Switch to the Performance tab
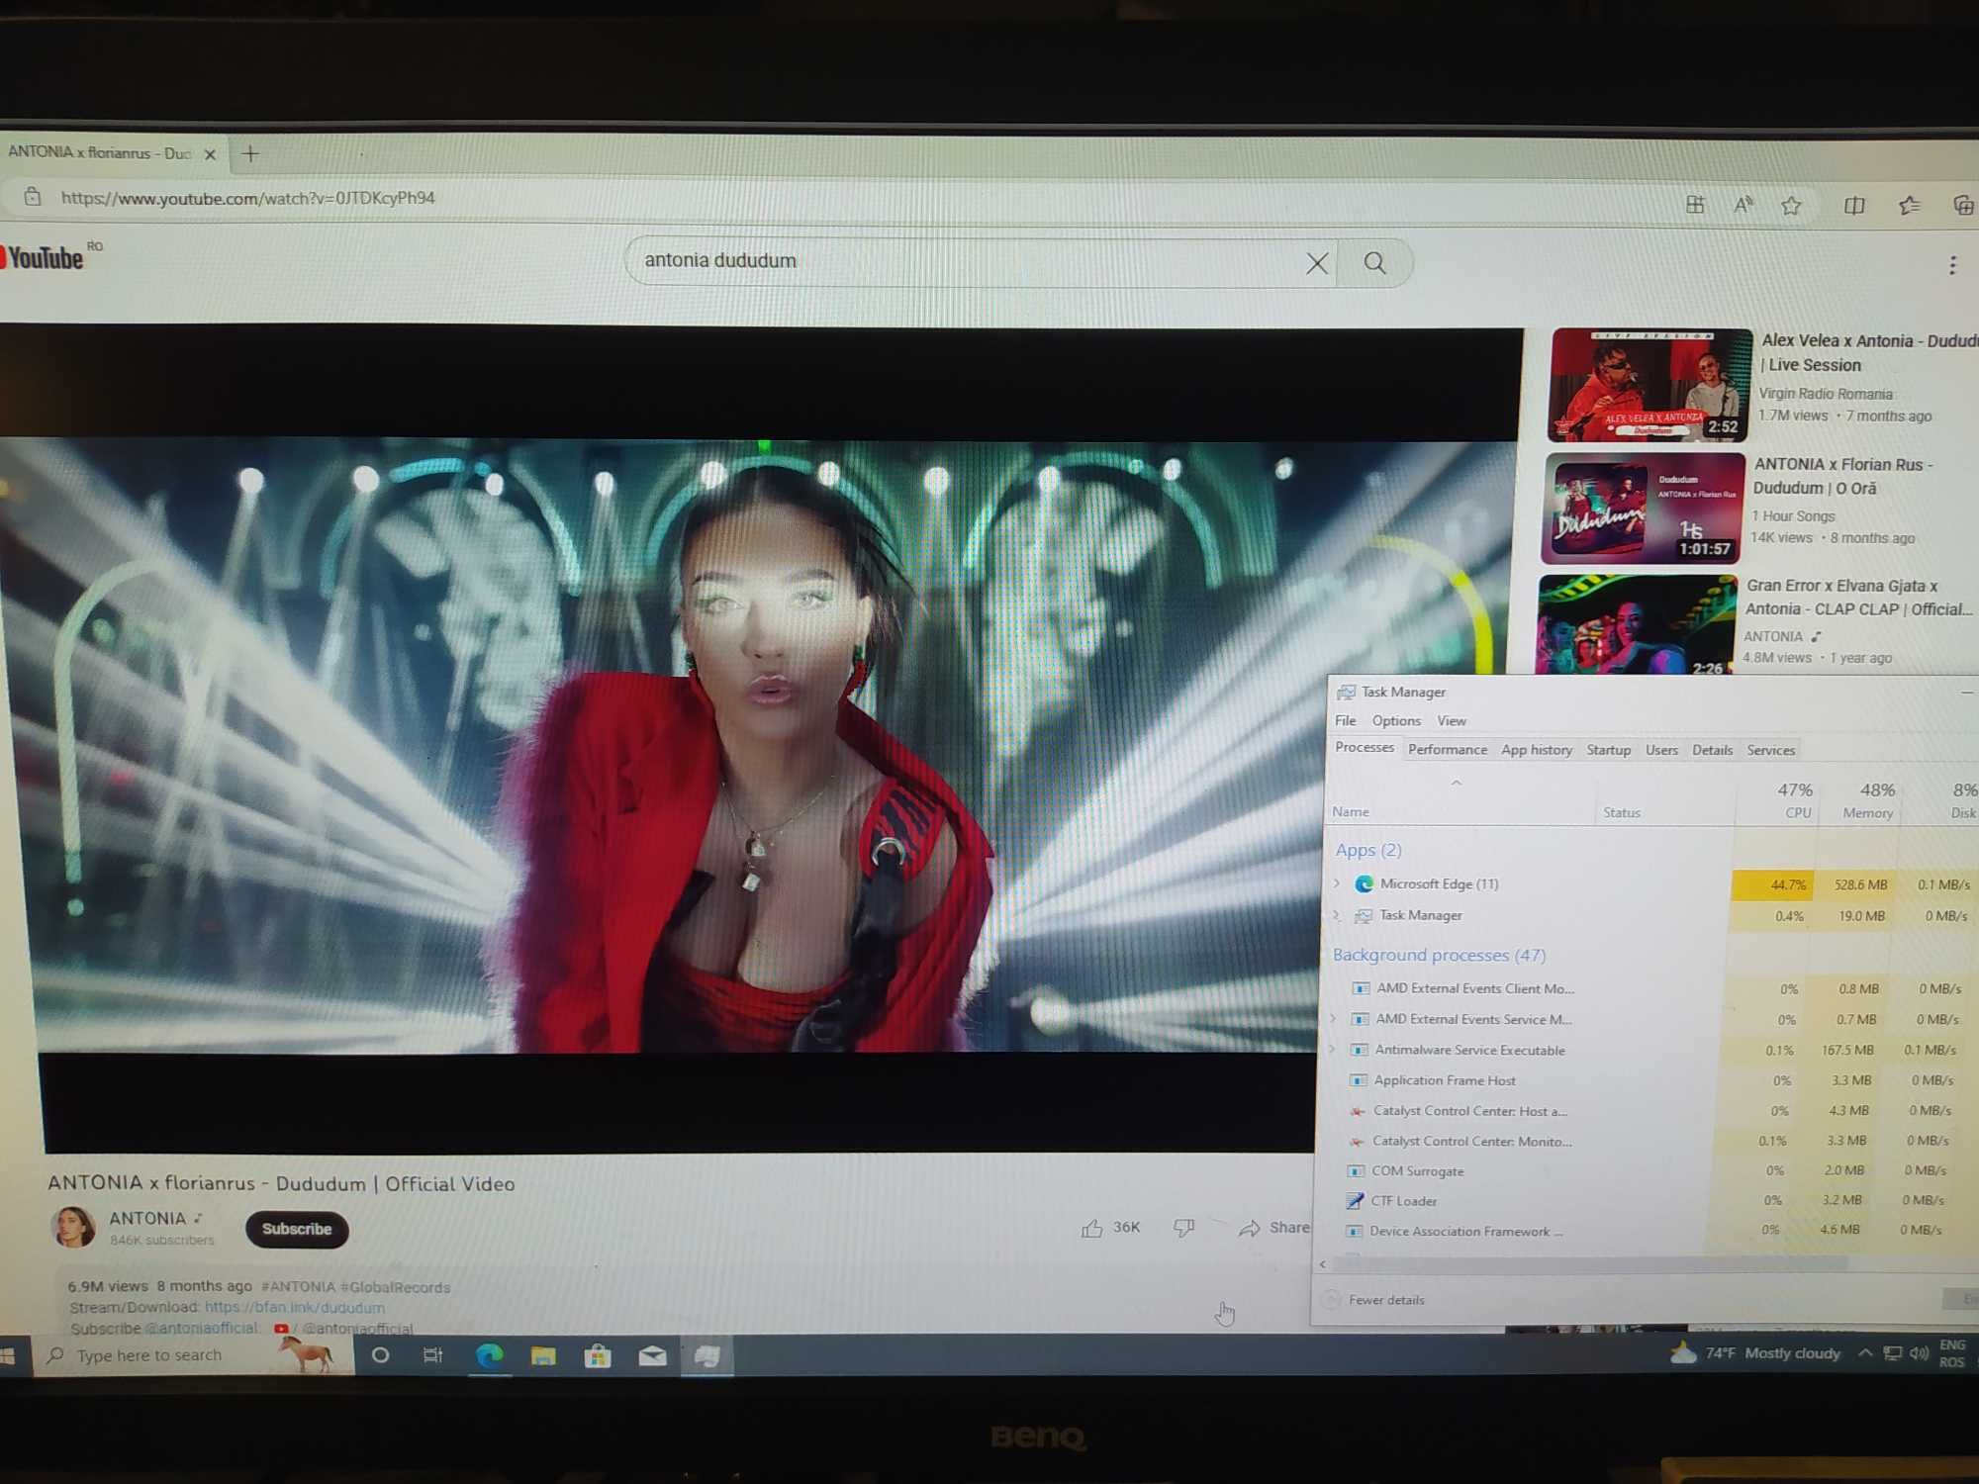This screenshot has height=1484, width=1979. pyautogui.click(x=1448, y=749)
